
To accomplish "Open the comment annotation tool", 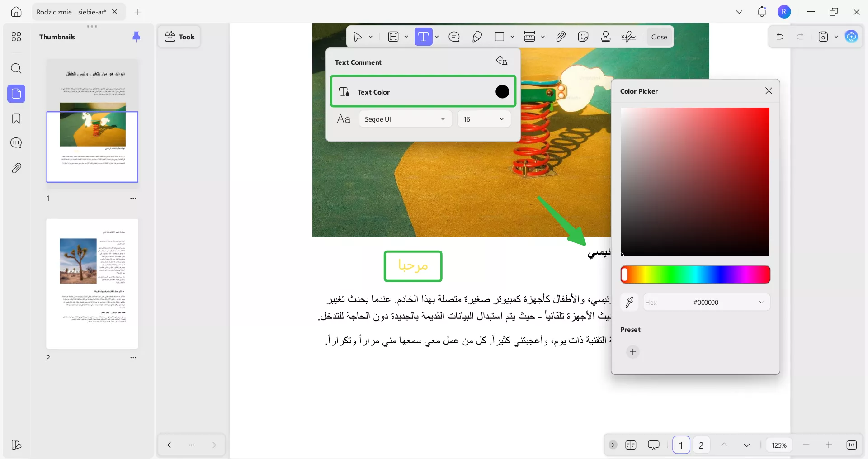I will 454,37.
